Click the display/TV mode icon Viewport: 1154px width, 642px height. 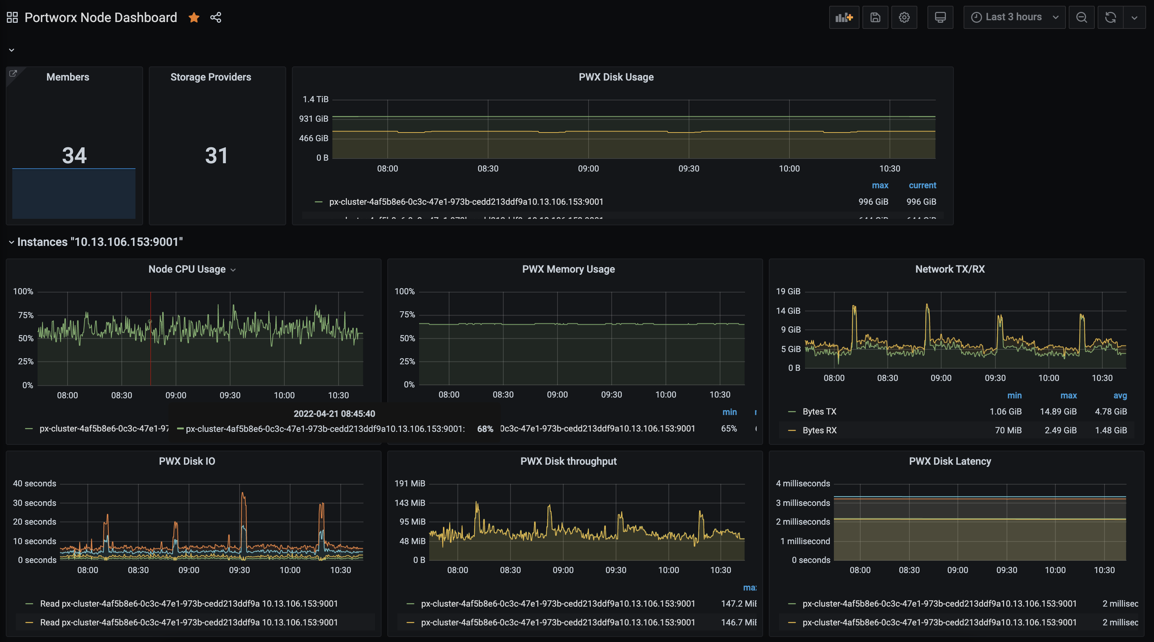pyautogui.click(x=939, y=17)
